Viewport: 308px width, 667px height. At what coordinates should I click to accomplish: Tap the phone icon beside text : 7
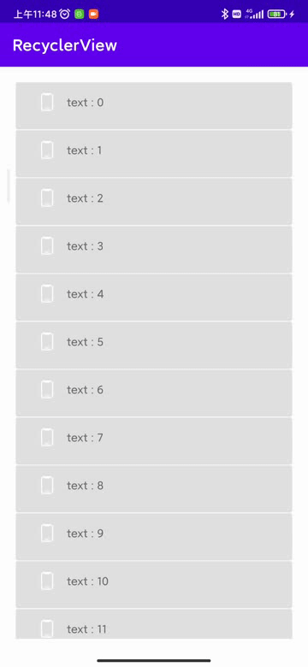click(48, 437)
